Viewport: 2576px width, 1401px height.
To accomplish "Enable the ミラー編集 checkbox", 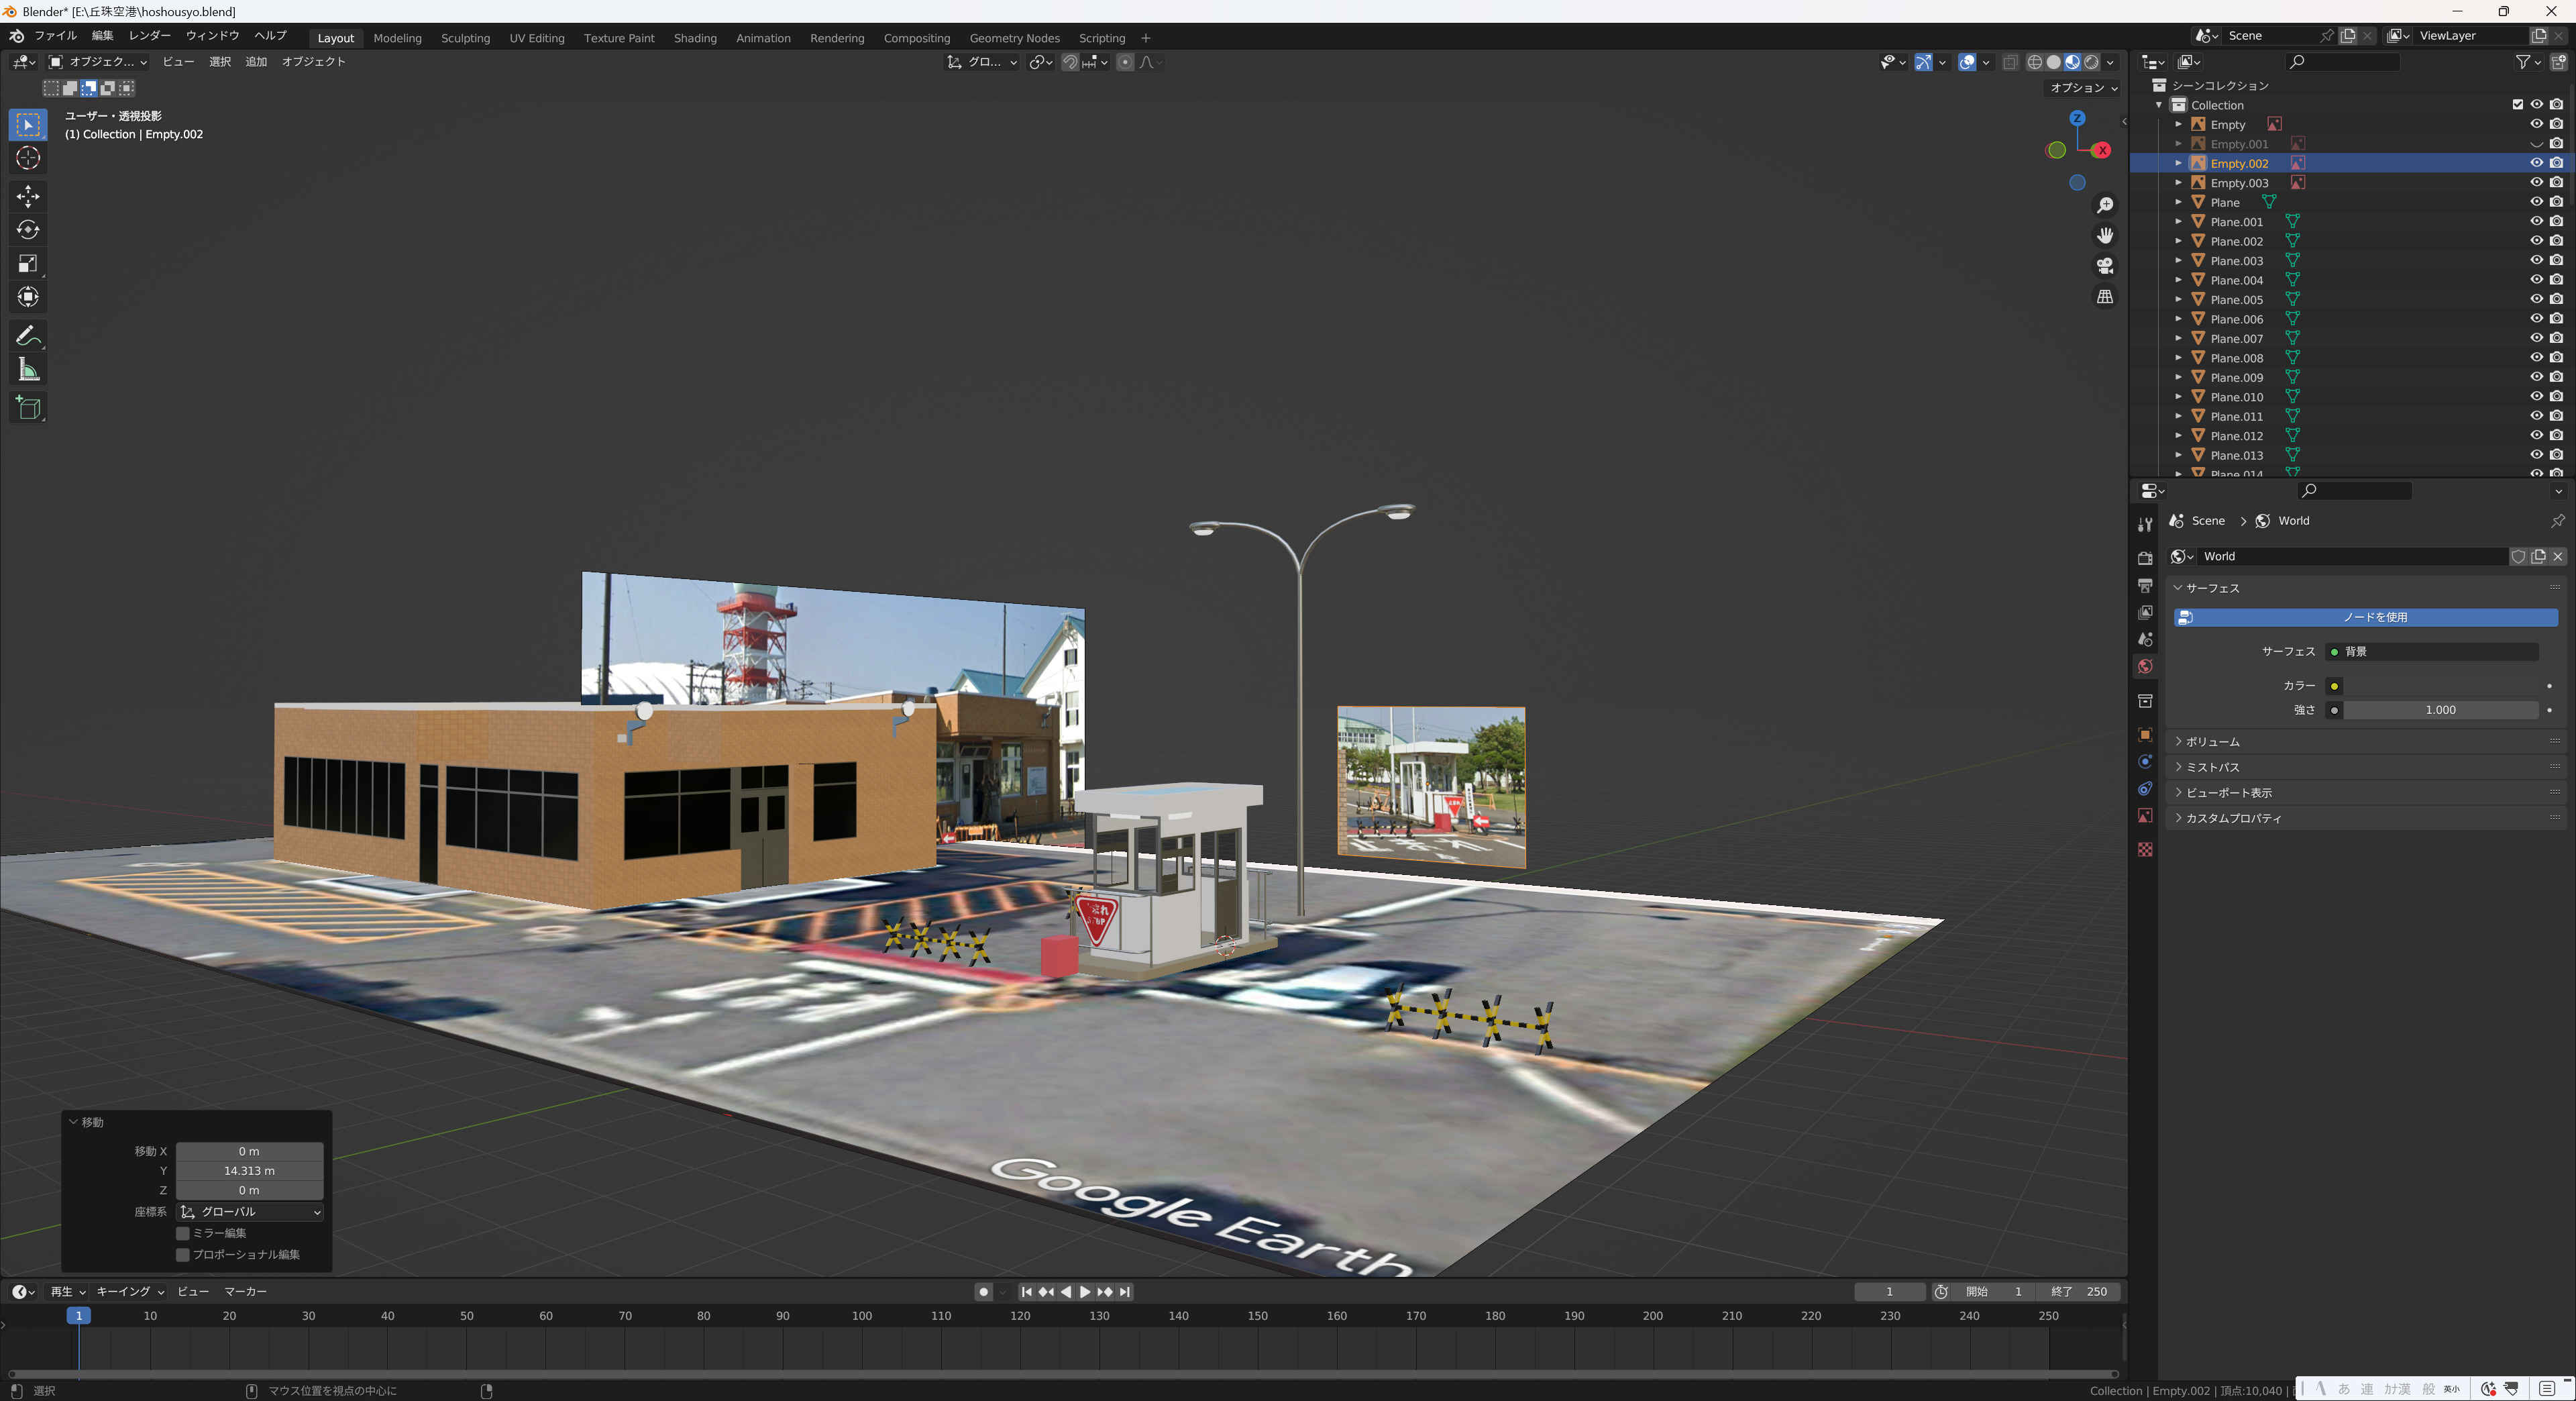I will 183,1233.
